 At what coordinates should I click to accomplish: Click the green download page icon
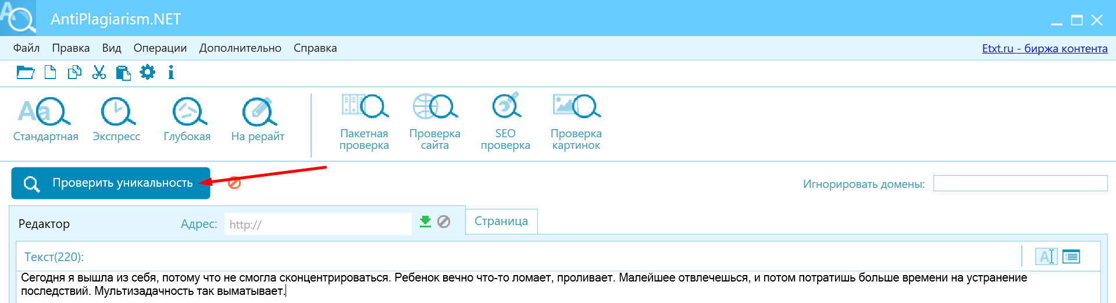pyautogui.click(x=426, y=222)
